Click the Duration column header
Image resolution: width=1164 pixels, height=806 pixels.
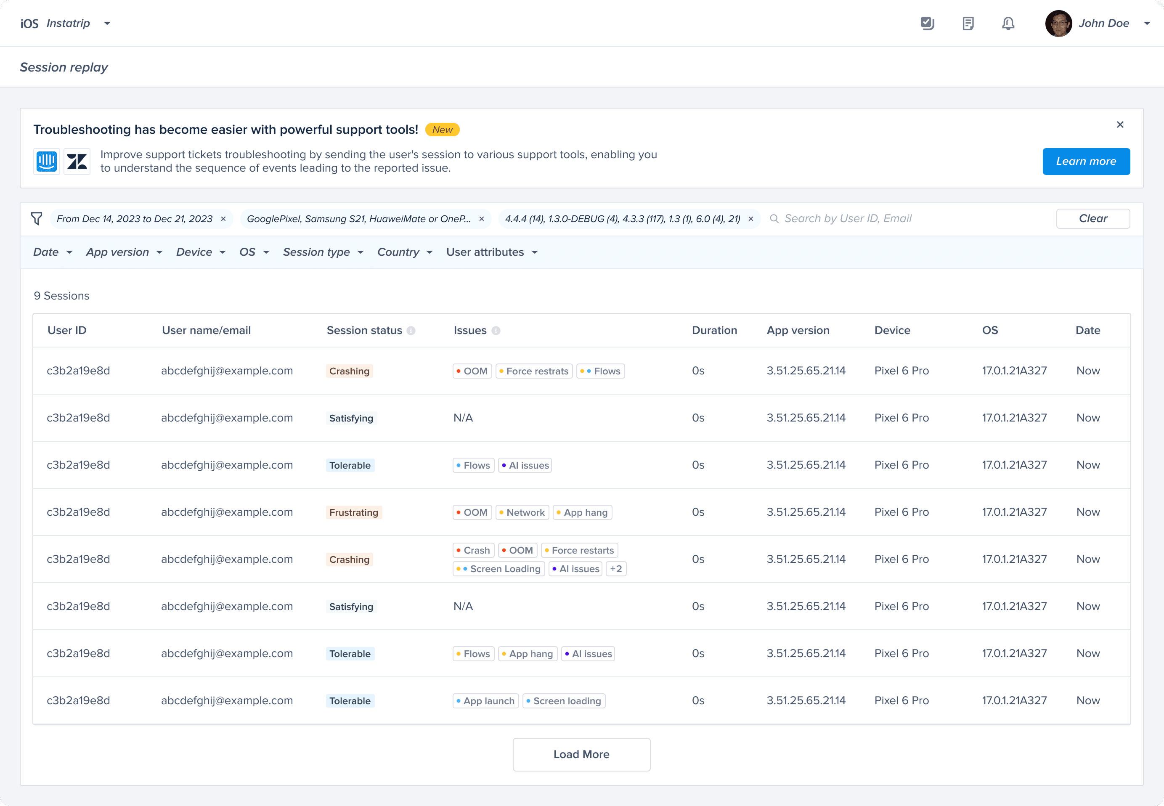click(x=714, y=330)
